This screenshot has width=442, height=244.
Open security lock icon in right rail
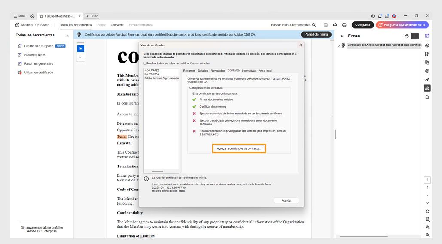[x=427, y=97]
